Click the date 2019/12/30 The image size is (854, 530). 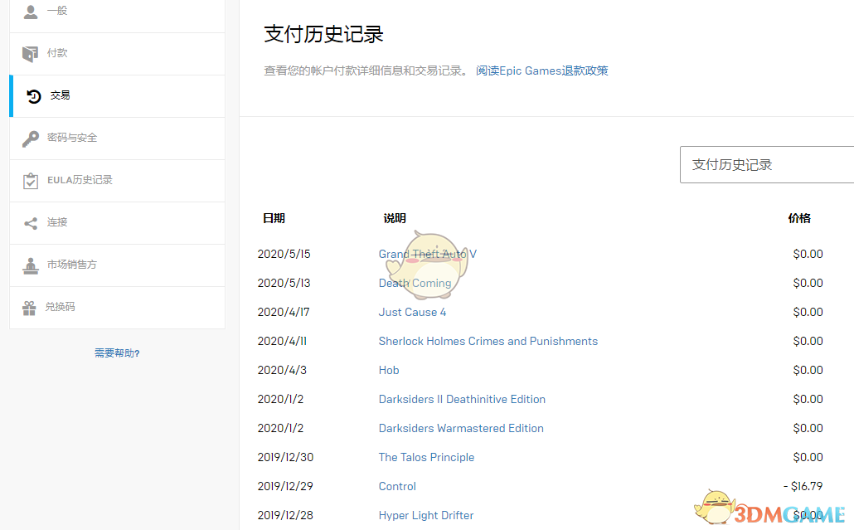click(x=285, y=457)
